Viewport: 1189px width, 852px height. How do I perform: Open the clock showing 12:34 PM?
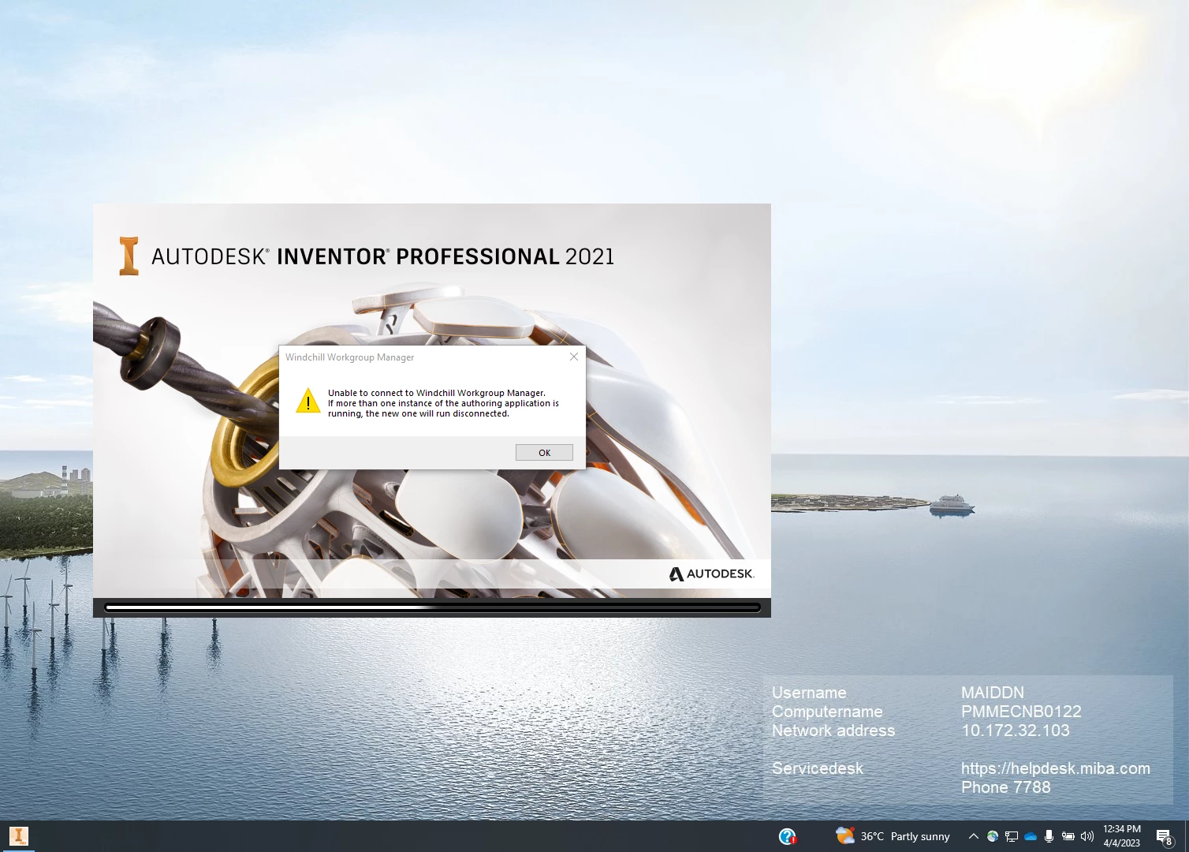coord(1122,836)
